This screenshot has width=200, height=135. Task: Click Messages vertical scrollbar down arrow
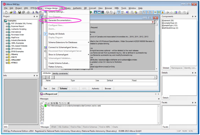(158, 123)
